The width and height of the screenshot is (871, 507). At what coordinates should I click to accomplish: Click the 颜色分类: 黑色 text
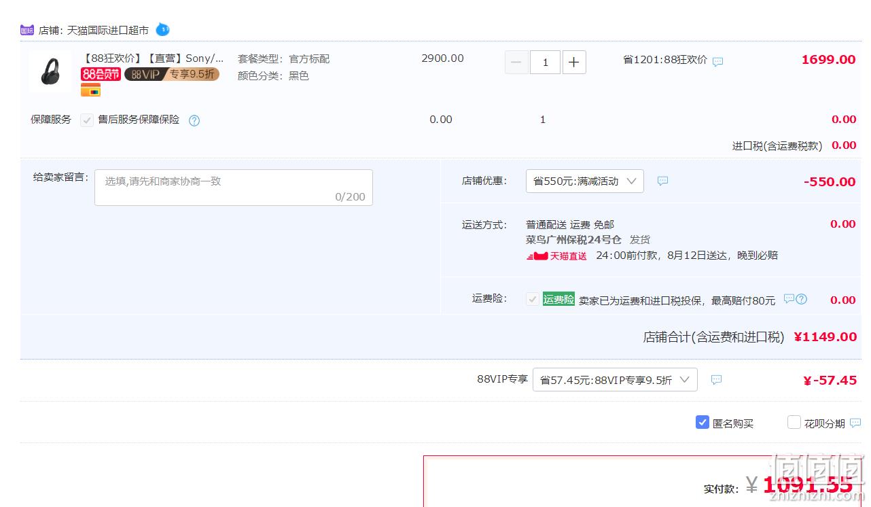(x=273, y=76)
